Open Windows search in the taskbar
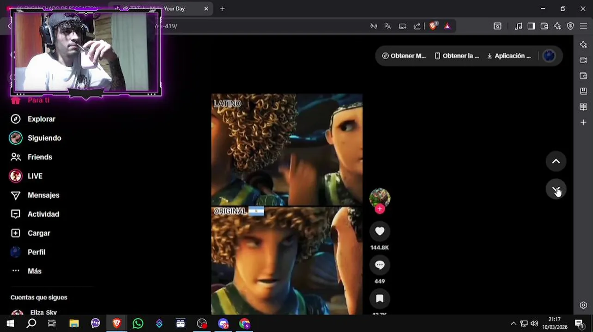This screenshot has height=332, width=593. pos(31,324)
